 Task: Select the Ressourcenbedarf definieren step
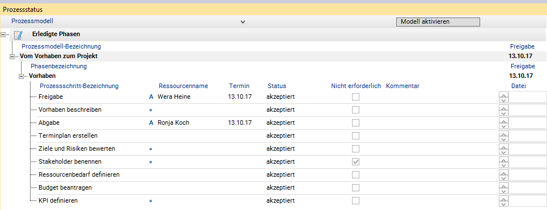pos(79,174)
